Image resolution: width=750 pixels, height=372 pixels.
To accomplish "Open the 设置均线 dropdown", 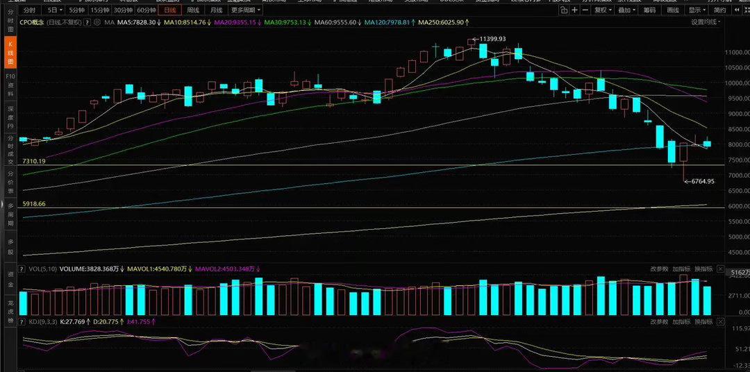I will coord(706,22).
